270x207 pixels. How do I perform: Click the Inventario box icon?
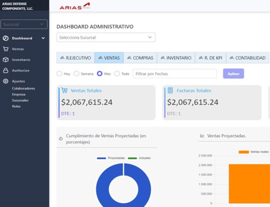[6, 60]
